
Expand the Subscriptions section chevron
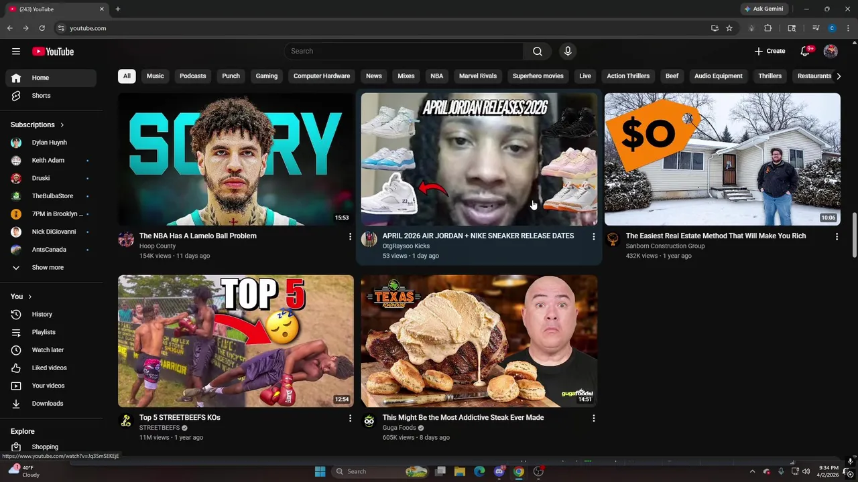(62, 125)
